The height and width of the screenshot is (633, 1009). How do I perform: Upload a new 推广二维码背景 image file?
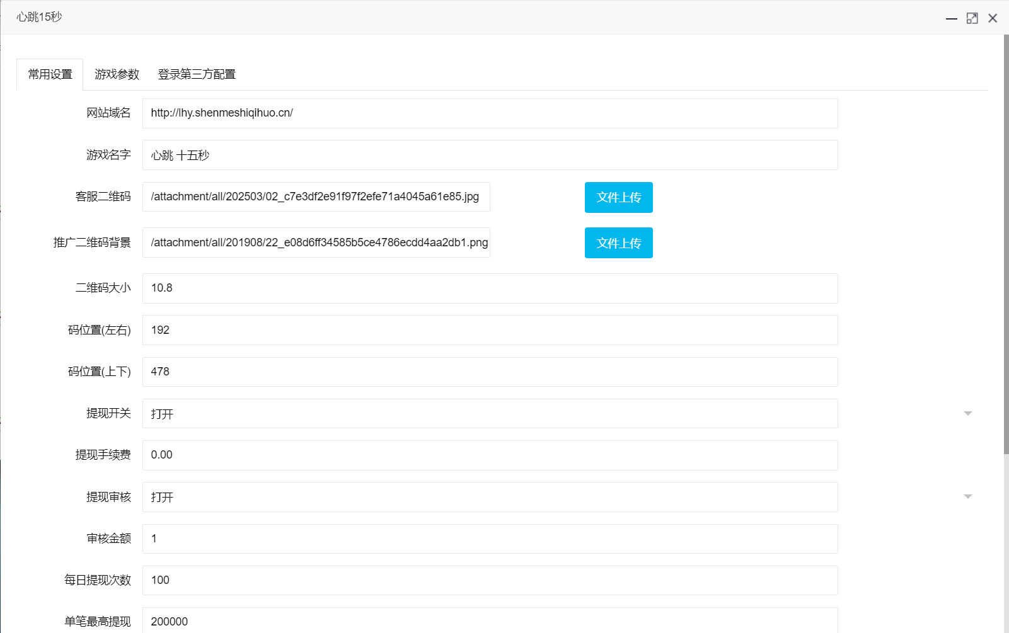coord(618,242)
